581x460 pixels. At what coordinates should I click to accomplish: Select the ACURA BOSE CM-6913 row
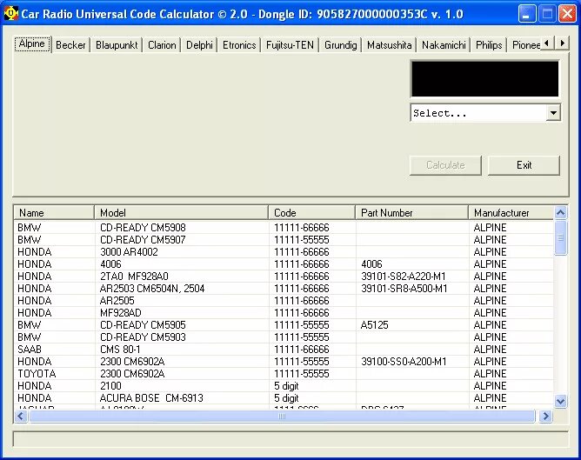point(284,398)
